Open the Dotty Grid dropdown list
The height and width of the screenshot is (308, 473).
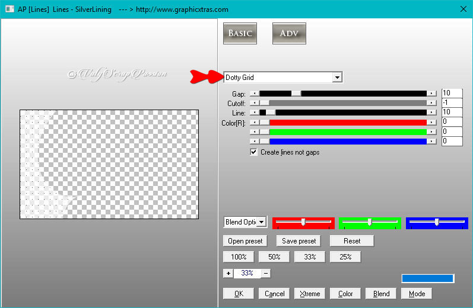[x=337, y=78]
